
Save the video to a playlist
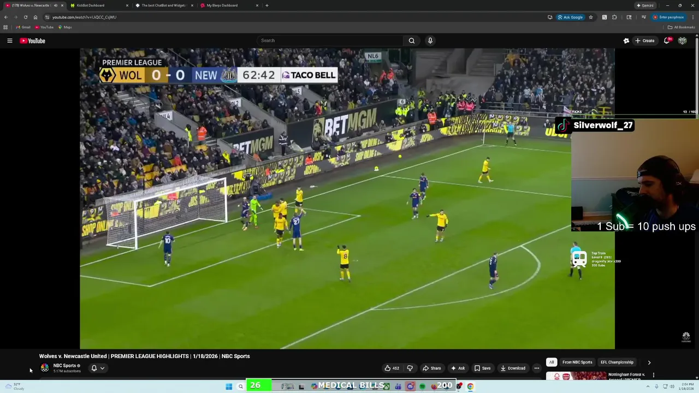(482, 368)
